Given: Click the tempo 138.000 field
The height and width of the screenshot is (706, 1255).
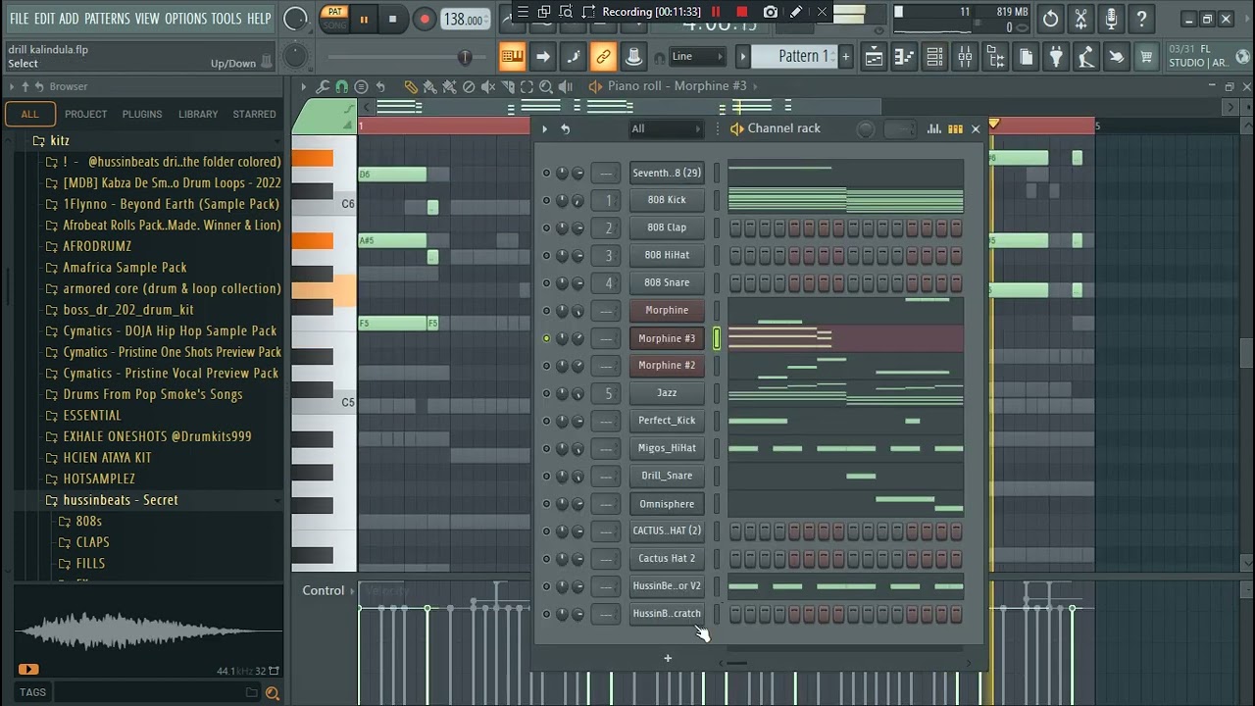Looking at the screenshot, I should (463, 20).
